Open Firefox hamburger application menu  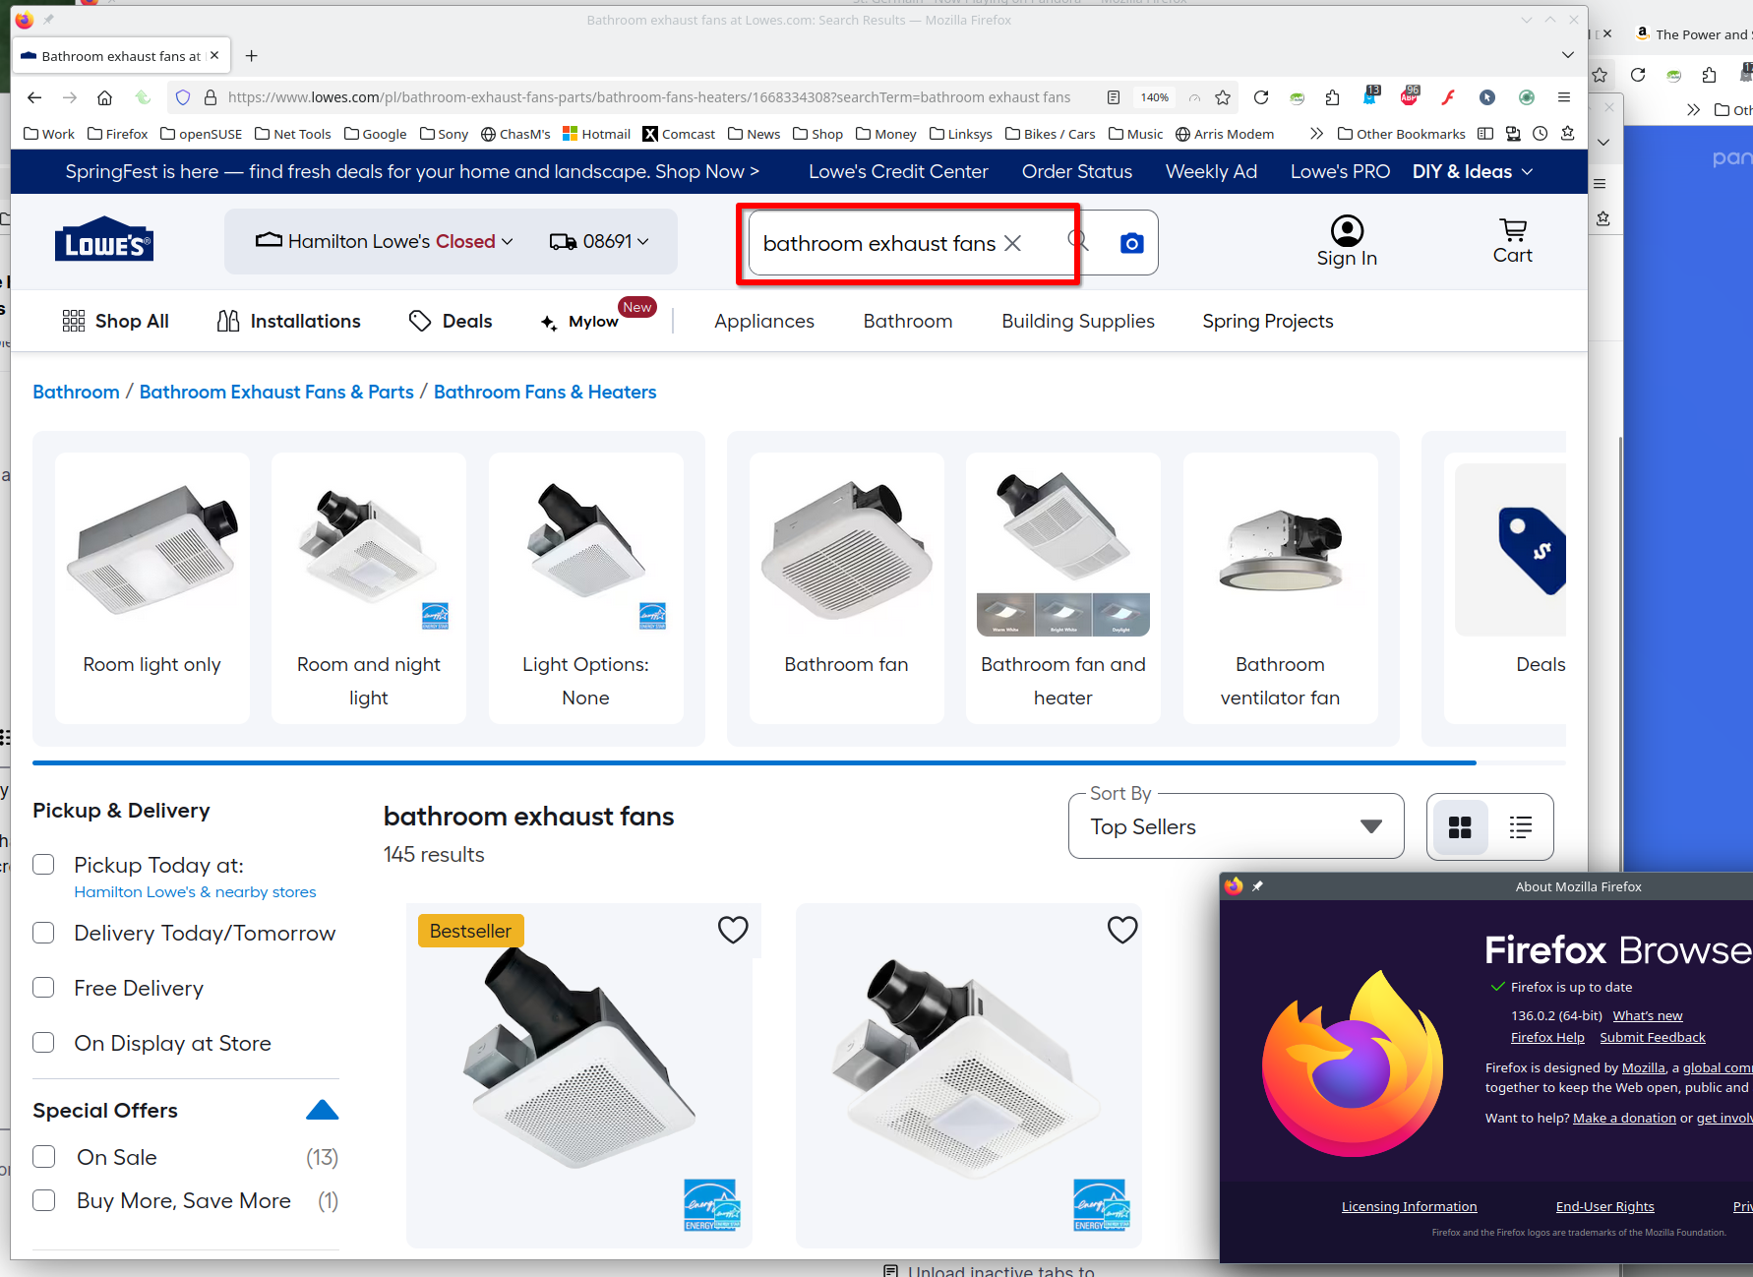click(1563, 97)
